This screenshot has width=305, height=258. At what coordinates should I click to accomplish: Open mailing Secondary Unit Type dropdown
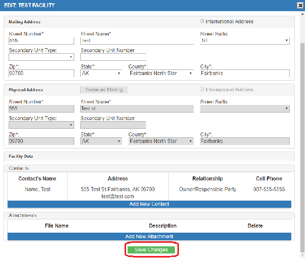41,57
